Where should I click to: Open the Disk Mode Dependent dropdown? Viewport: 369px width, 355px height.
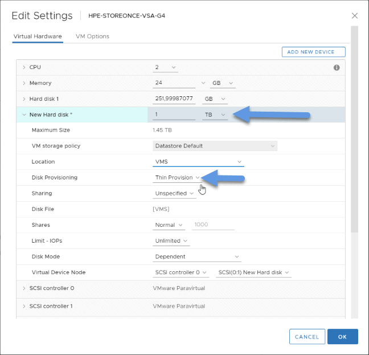[x=197, y=256]
